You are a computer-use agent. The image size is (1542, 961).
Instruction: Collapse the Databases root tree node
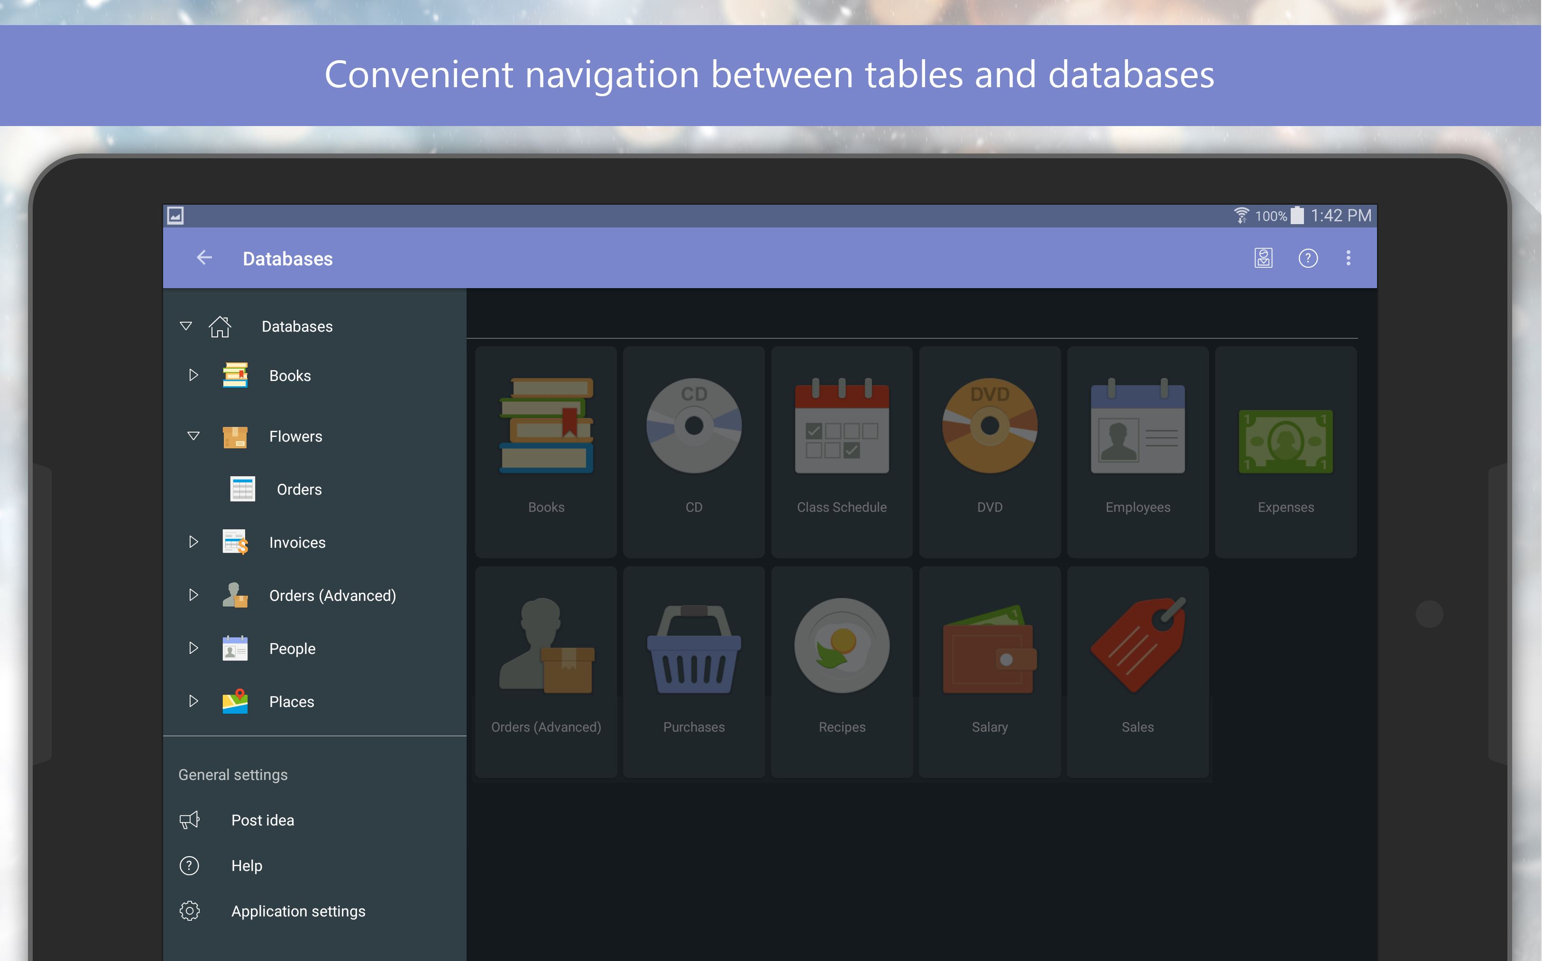(x=186, y=326)
